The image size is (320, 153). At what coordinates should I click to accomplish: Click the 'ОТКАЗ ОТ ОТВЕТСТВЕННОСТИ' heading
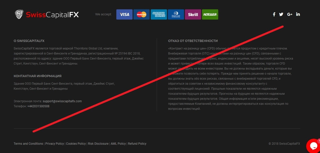193,41
